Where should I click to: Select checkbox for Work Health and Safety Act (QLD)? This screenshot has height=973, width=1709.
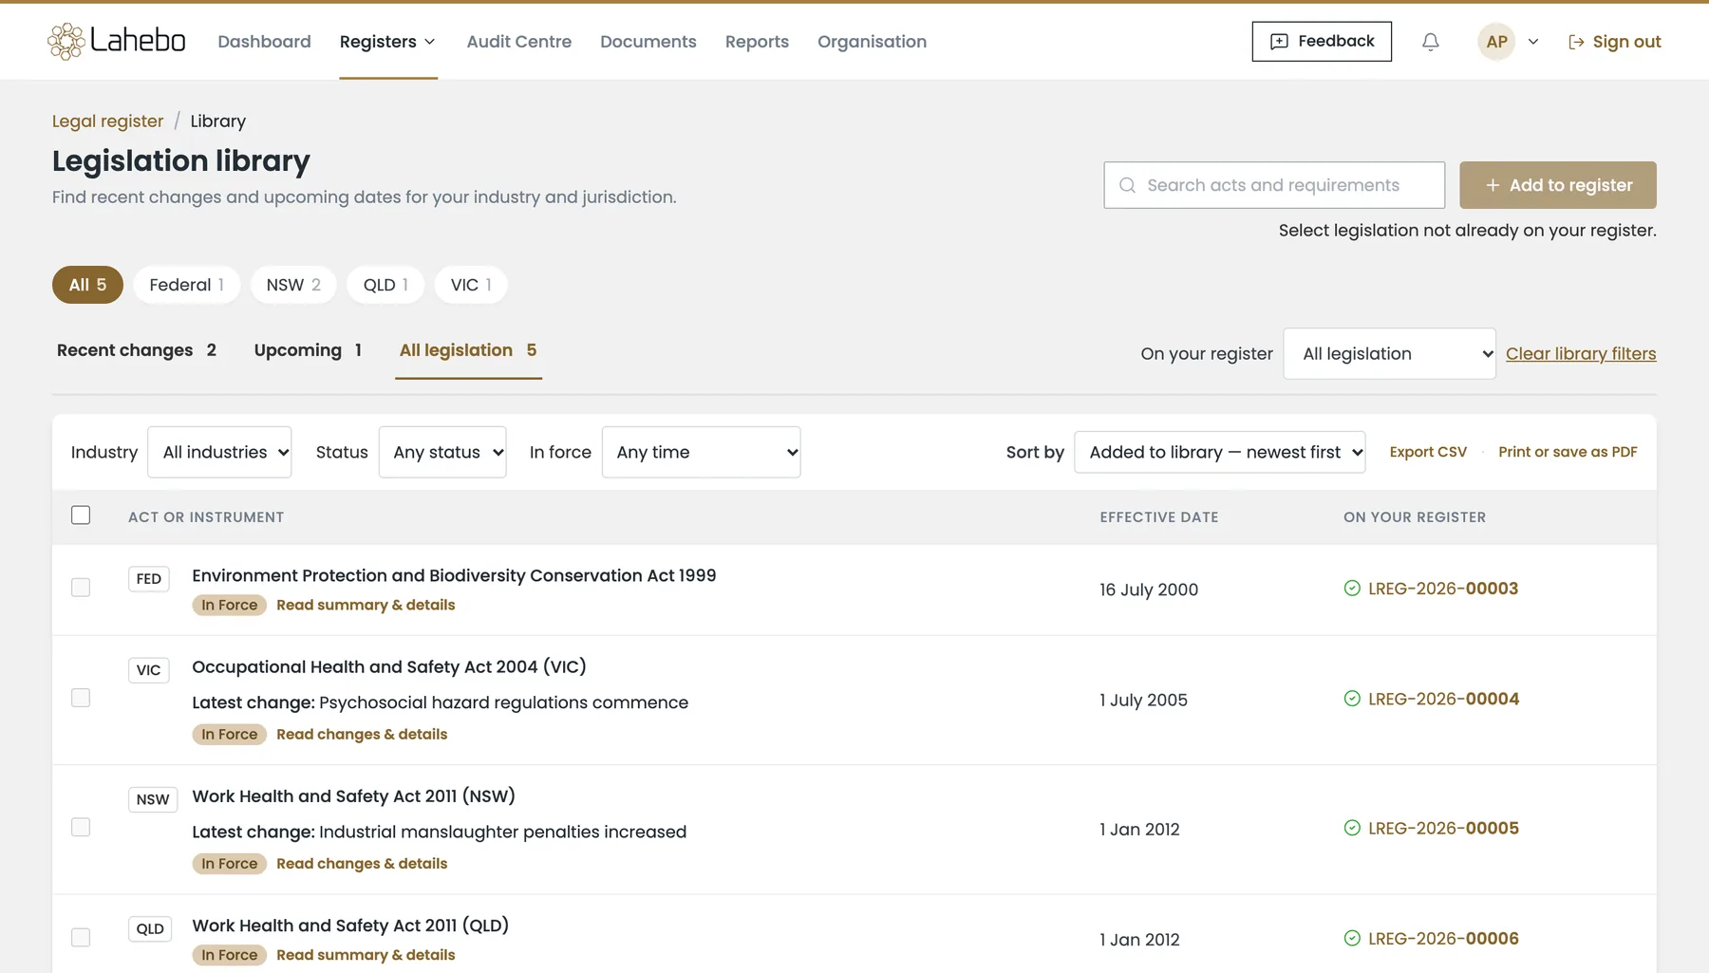coord(81,937)
